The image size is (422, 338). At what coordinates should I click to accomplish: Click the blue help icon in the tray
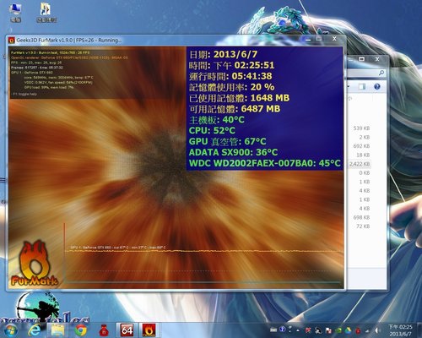283,330
